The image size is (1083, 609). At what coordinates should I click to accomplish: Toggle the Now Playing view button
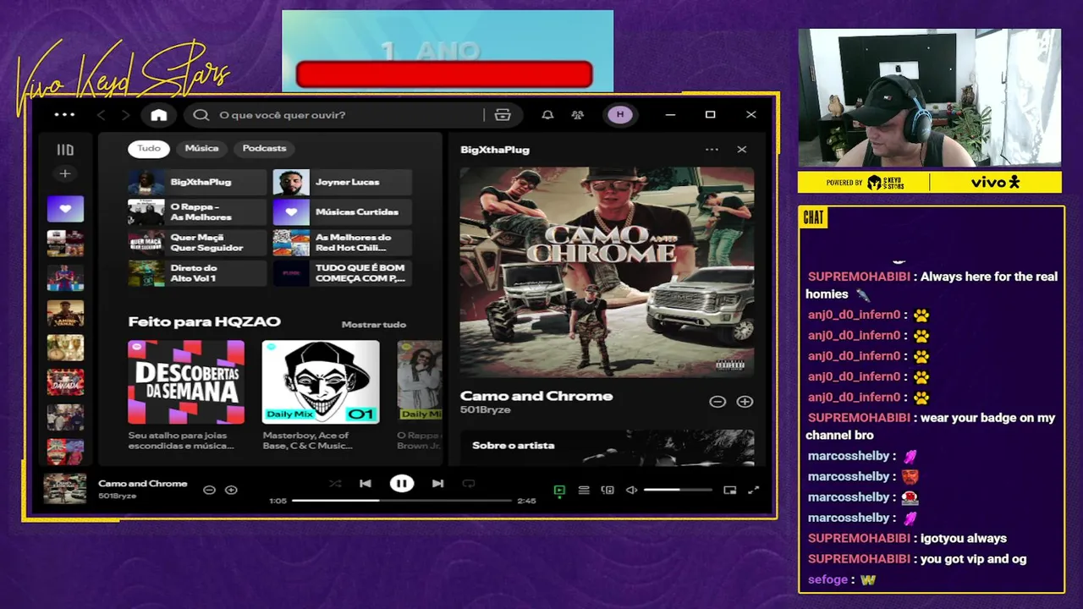click(x=559, y=490)
